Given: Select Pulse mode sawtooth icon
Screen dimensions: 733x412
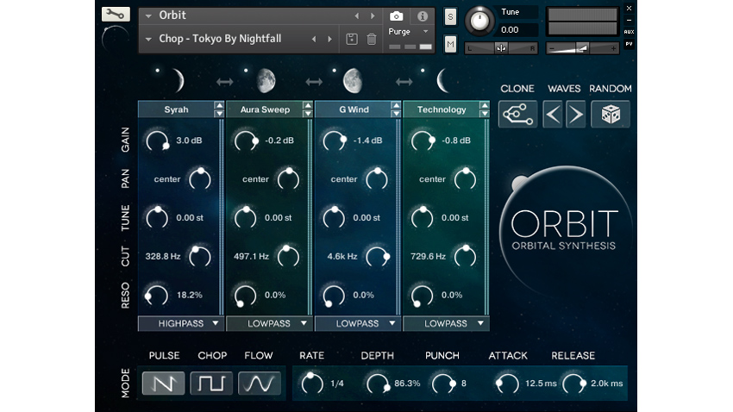Looking at the screenshot, I should (163, 384).
